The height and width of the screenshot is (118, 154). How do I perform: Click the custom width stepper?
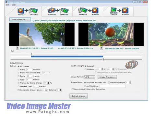102,69
